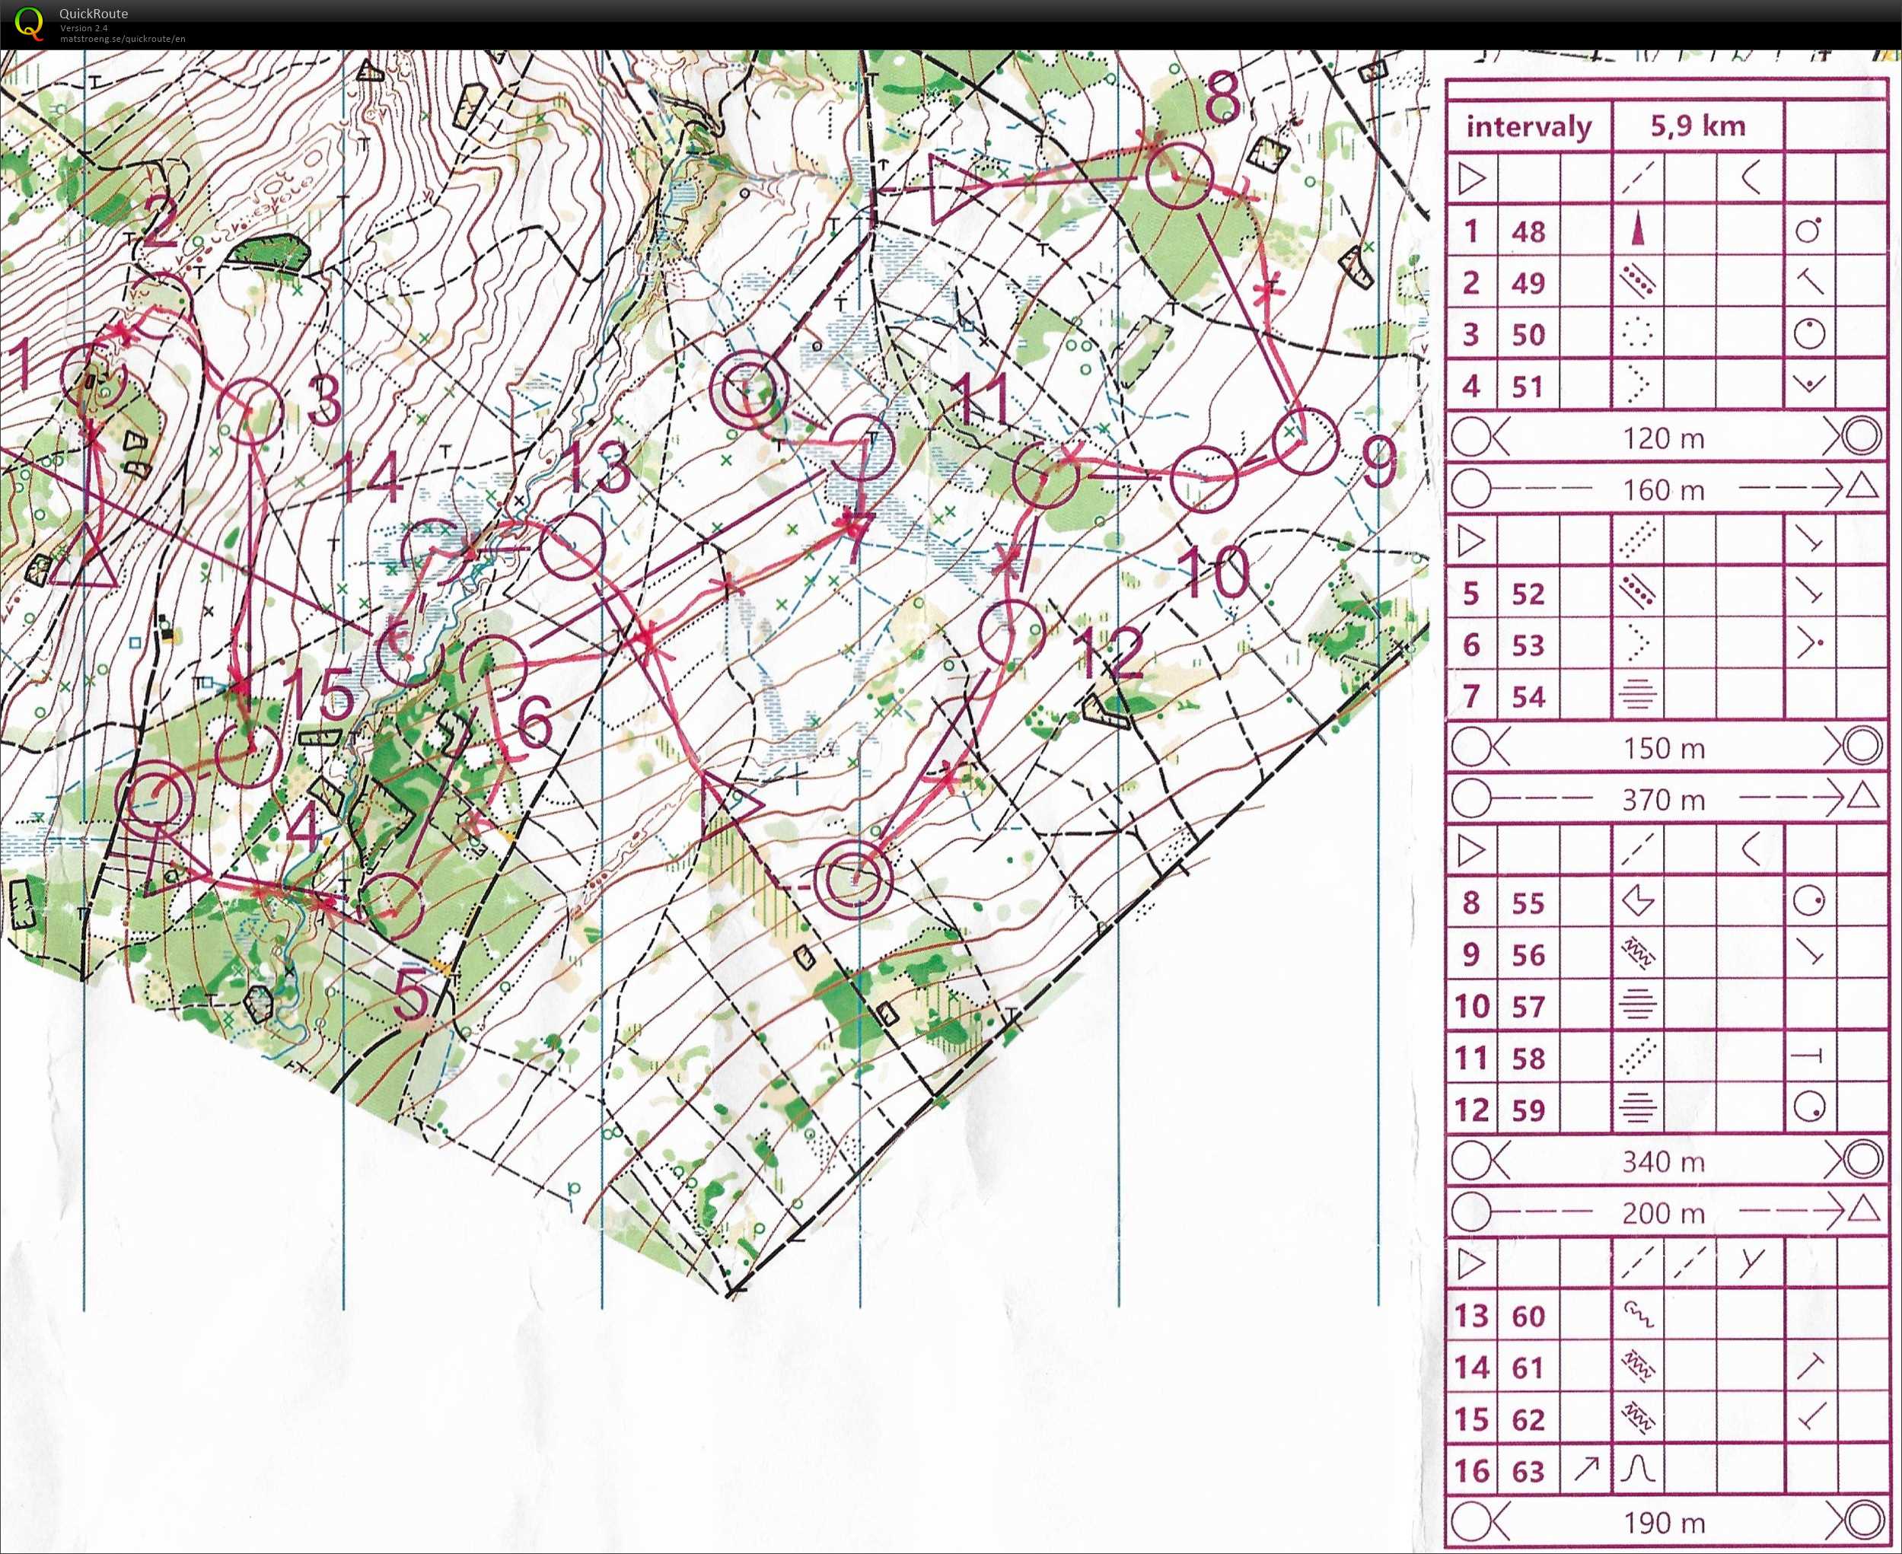1902x1554 pixels.
Task: Click control code 60 in description table
Action: (x=1529, y=1317)
